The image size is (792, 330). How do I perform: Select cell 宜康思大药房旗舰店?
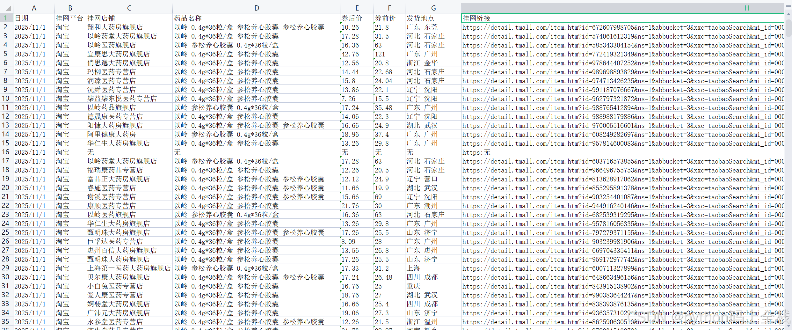click(129, 54)
